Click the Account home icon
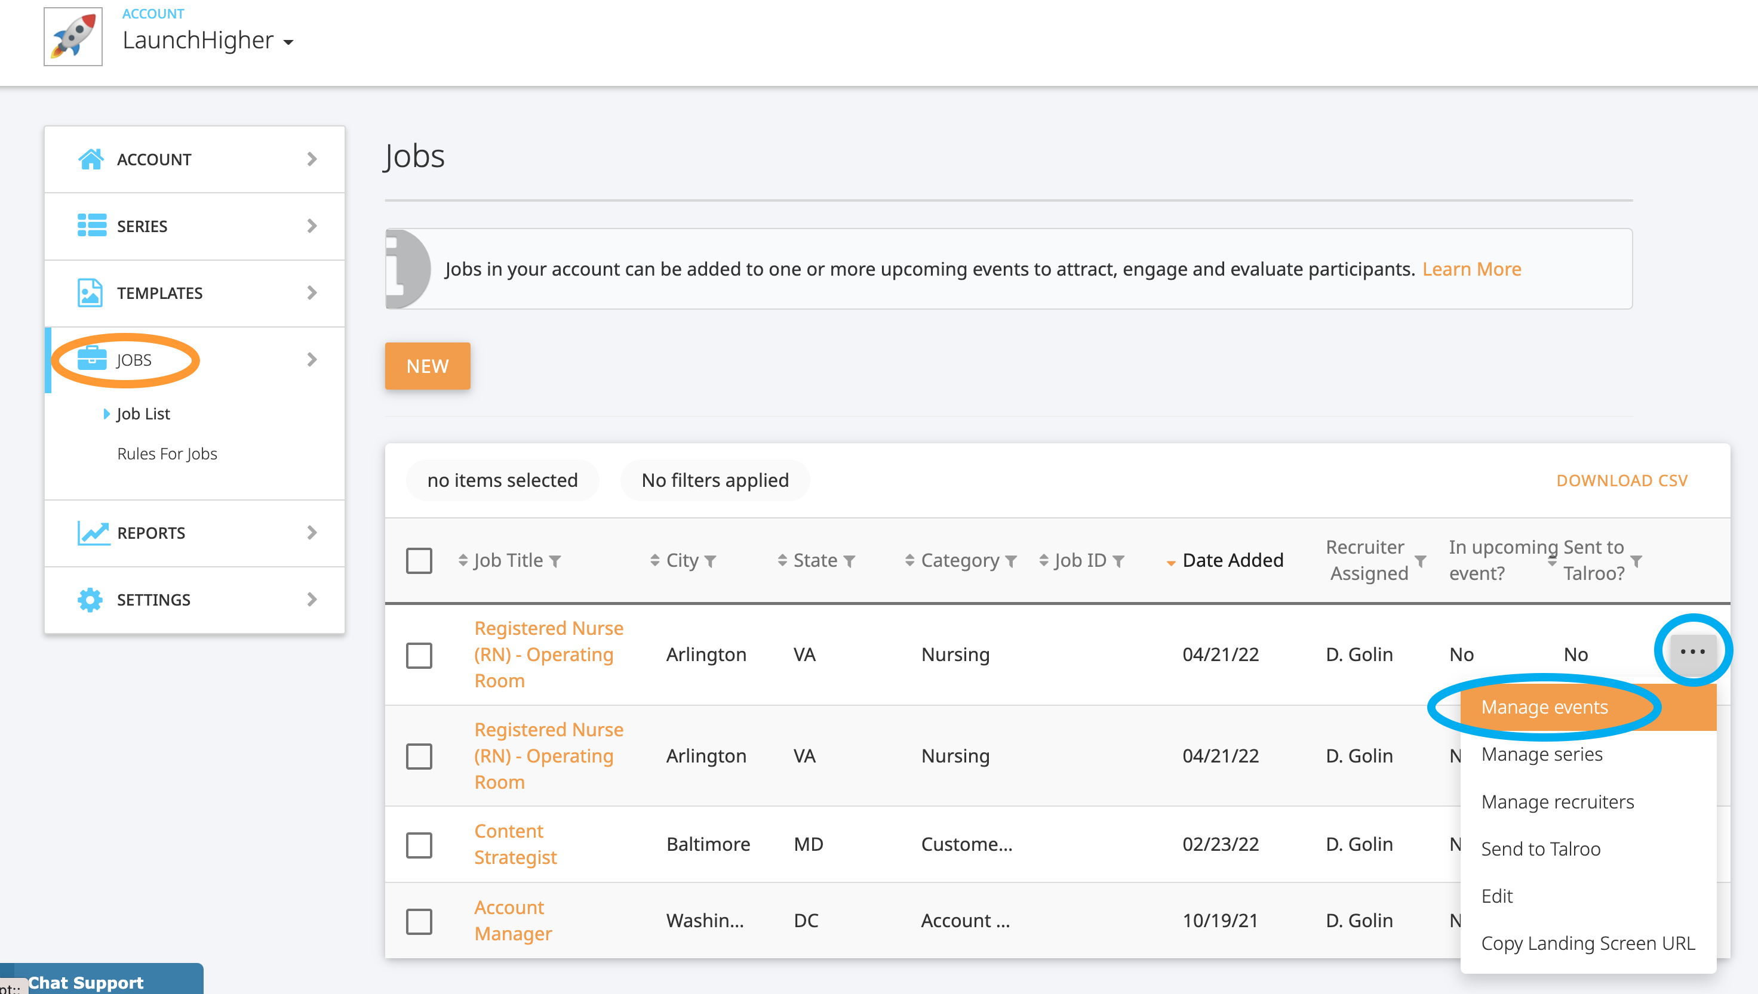 tap(91, 159)
